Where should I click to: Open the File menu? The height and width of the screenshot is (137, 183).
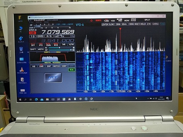(x=31, y=22)
